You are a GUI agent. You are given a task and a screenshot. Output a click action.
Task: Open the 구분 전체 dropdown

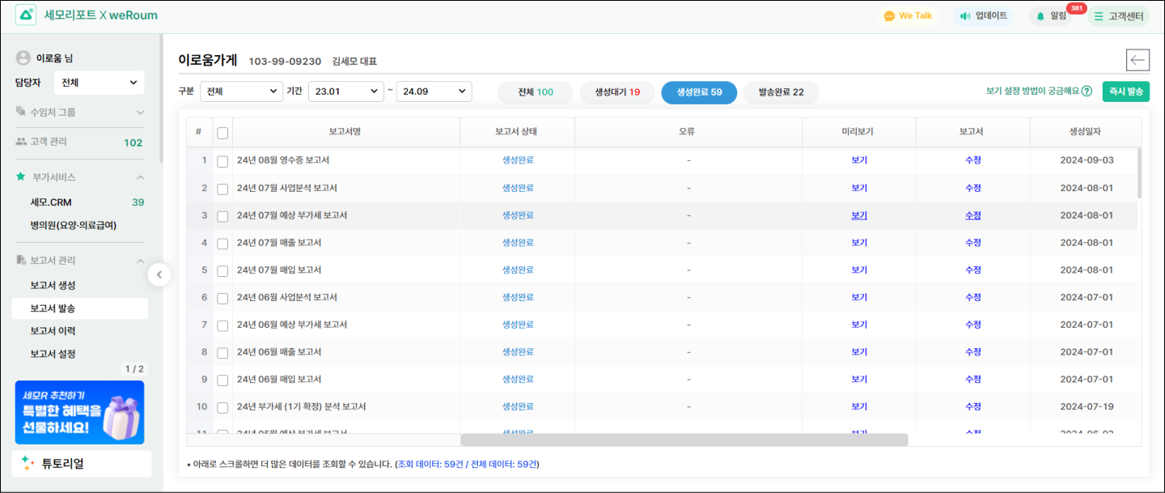(241, 91)
